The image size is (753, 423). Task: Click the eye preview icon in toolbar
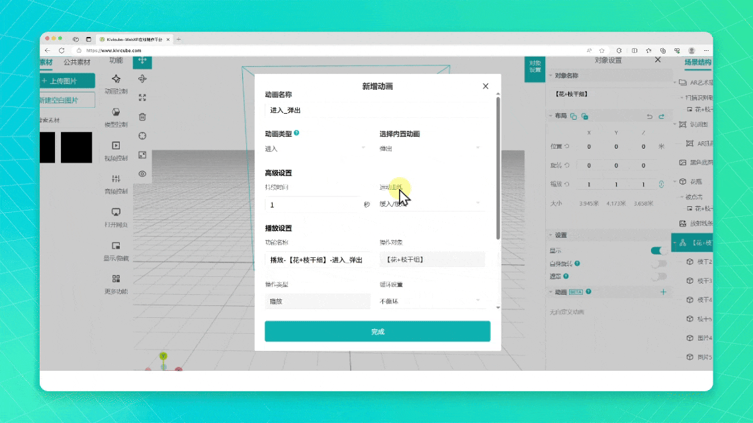[x=142, y=174]
